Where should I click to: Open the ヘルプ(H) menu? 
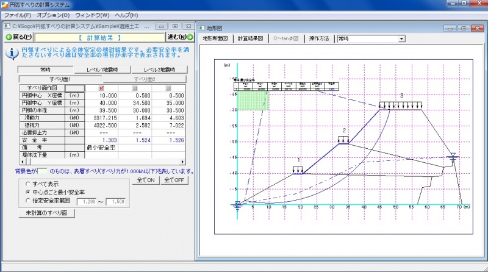coord(126,15)
